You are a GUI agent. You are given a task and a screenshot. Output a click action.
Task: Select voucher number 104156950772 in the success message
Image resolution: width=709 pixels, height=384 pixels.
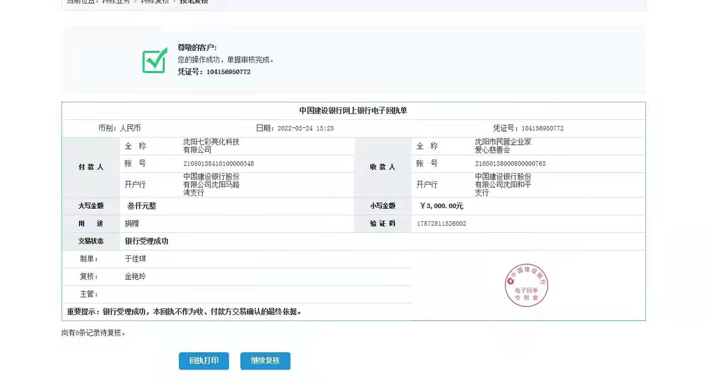pyautogui.click(x=228, y=72)
